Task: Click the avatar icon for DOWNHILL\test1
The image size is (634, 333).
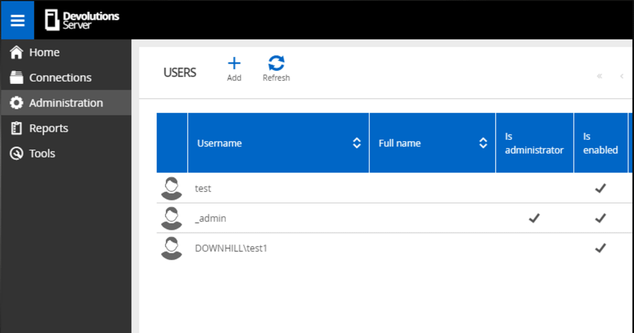Action: point(171,248)
